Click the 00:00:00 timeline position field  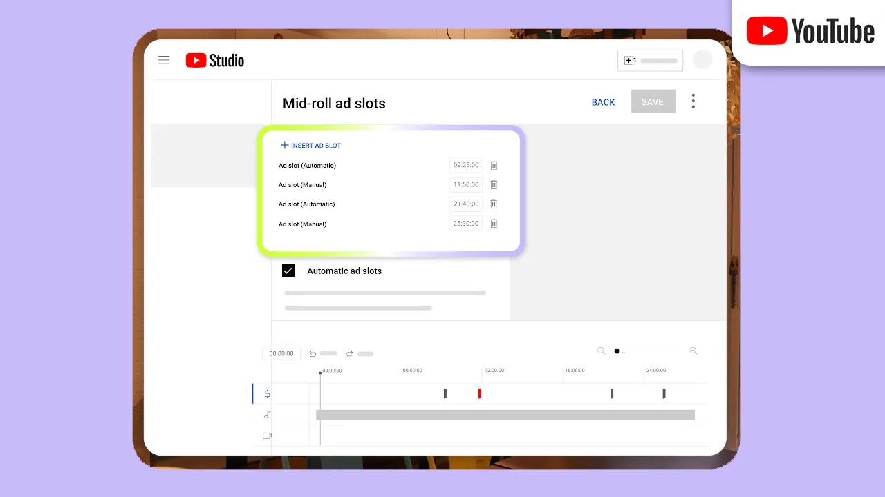pyautogui.click(x=281, y=353)
